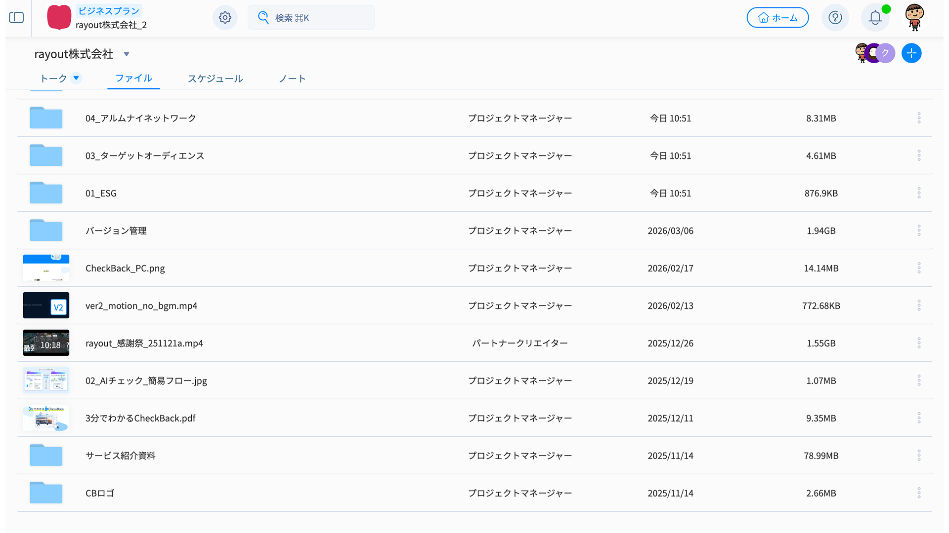This screenshot has width=949, height=533.
Task: Switch to the スケジュール tab
Action: pyautogui.click(x=215, y=78)
